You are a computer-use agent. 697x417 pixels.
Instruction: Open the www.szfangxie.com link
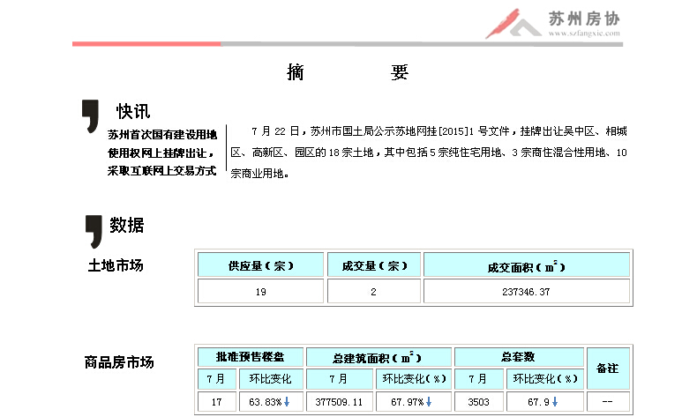point(584,34)
